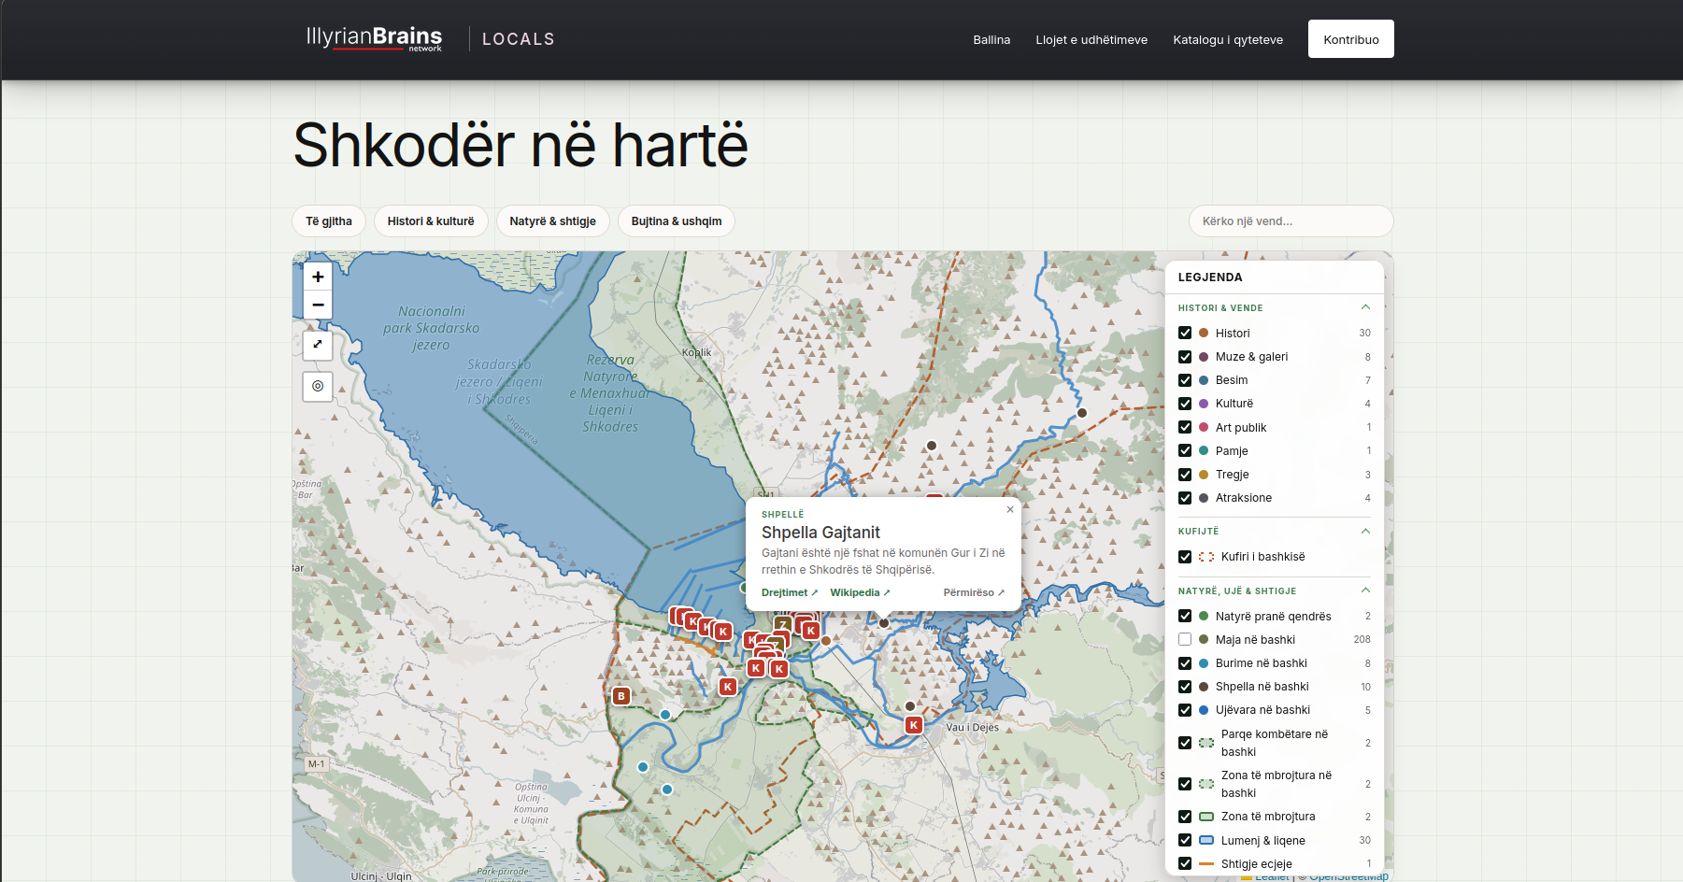Filter by Natyrë & shtigje
This screenshot has height=882, width=1683.
point(552,221)
